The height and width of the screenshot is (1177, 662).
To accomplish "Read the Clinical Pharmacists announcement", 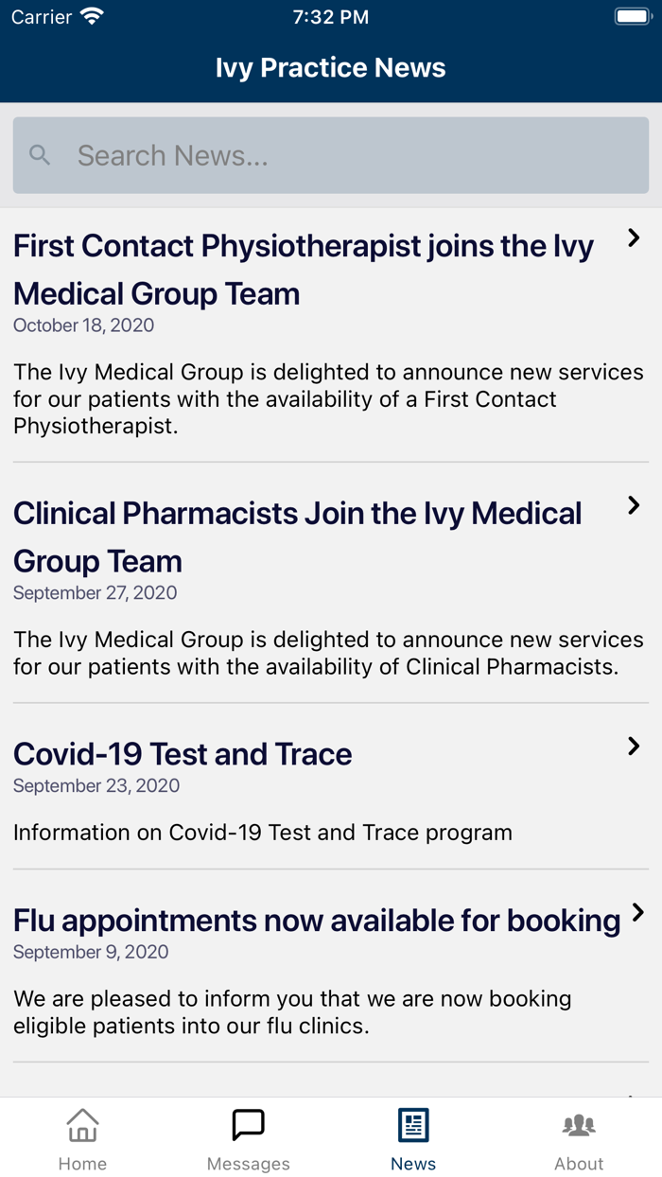I will coord(297,536).
